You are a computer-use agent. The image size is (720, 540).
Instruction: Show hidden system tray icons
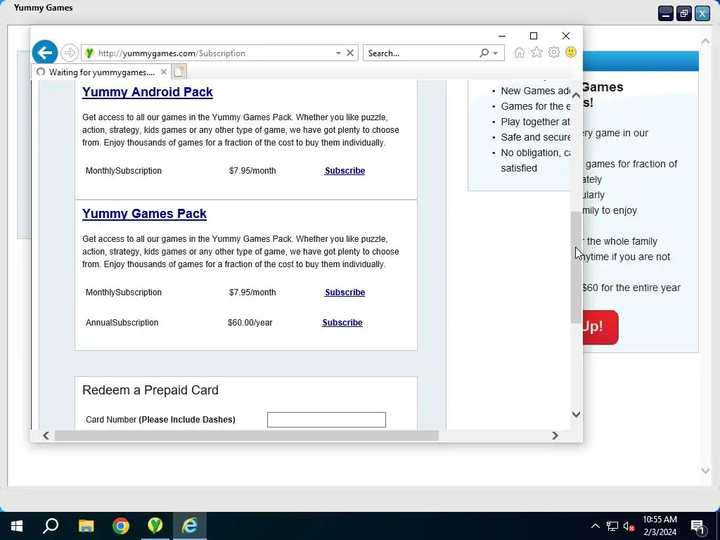(595, 526)
